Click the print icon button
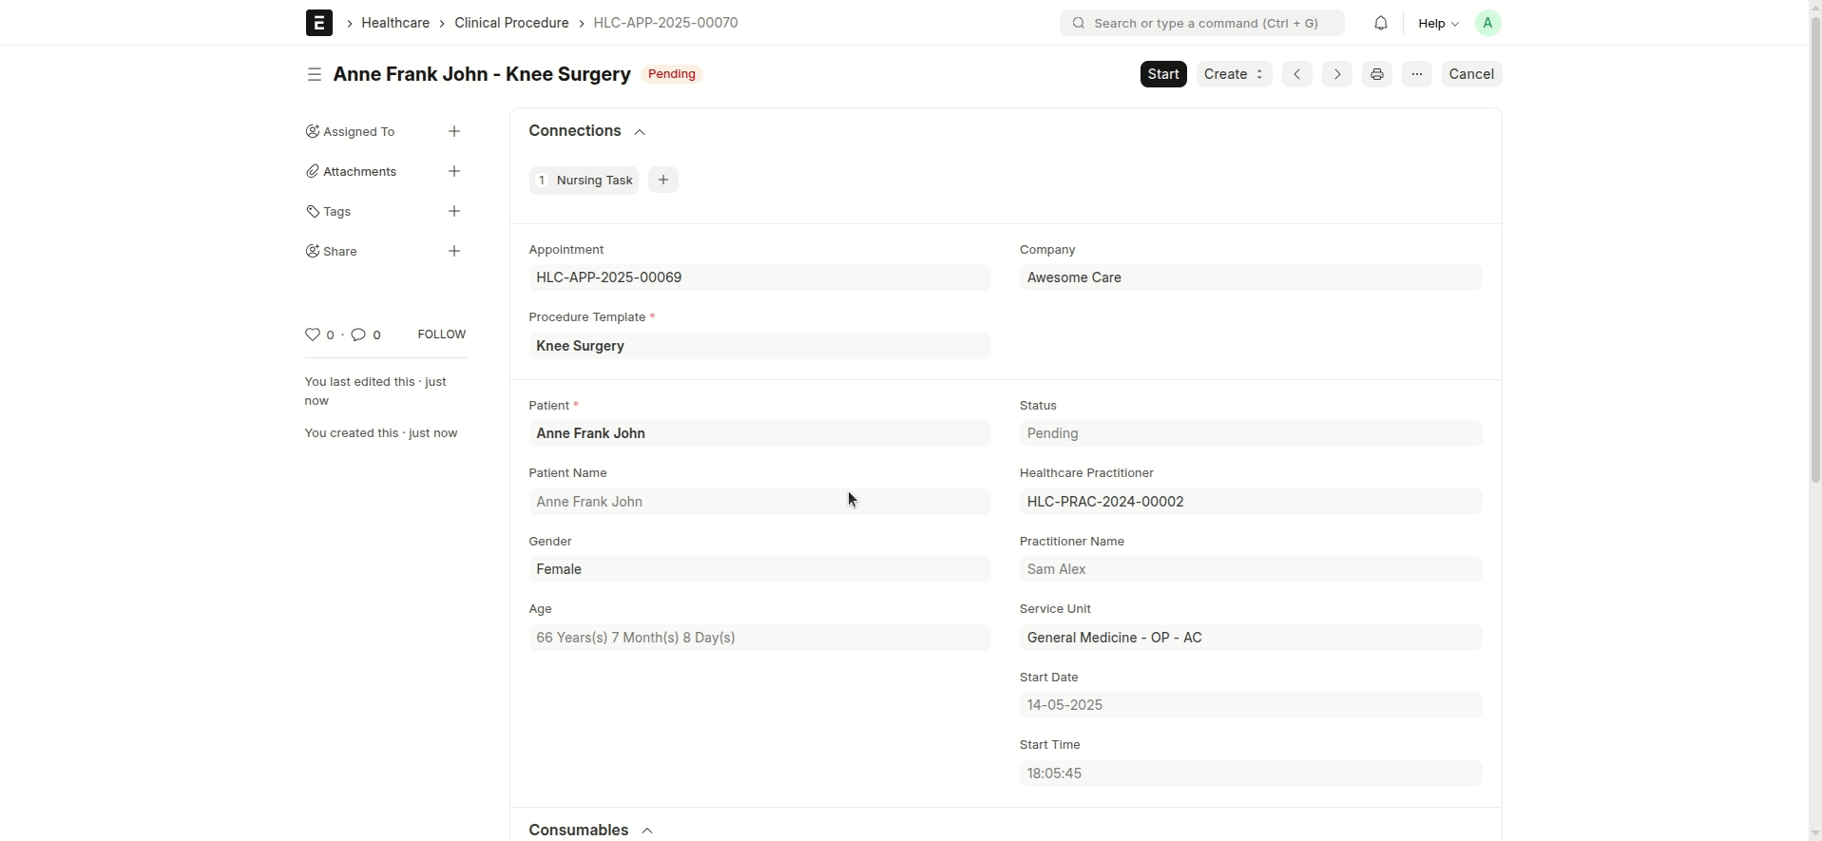The image size is (1822, 841). 1377,74
